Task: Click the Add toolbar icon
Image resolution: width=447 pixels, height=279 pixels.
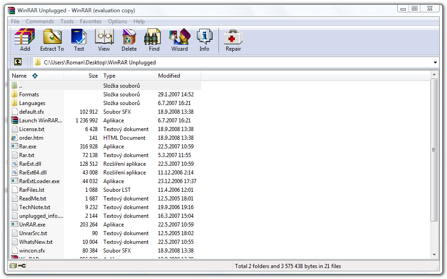Action: click(25, 40)
